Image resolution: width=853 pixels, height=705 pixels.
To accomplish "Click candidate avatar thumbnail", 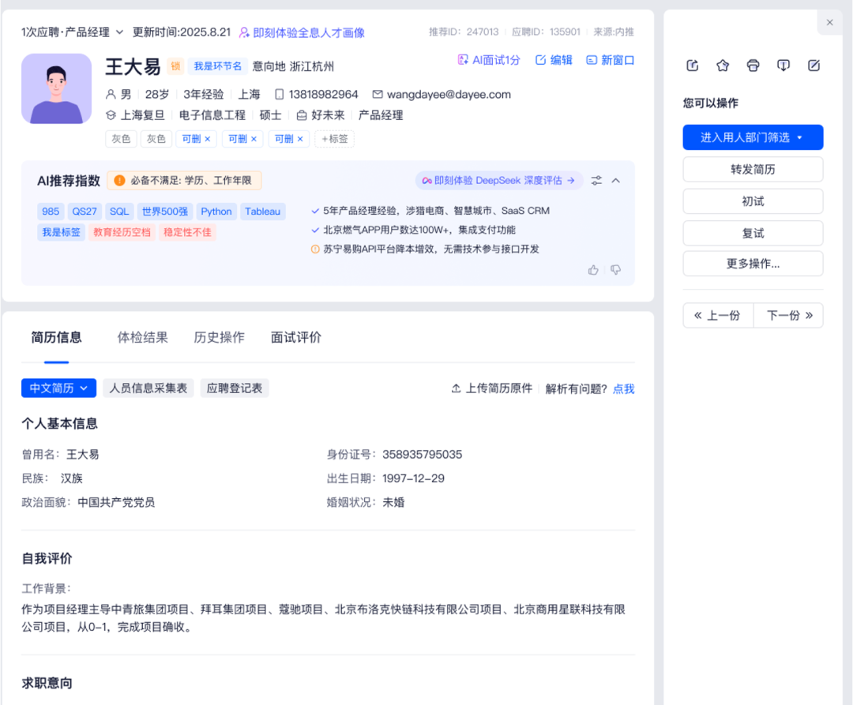I will 56,88.
